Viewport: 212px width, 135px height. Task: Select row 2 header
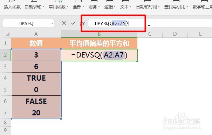[x=5, y=55]
